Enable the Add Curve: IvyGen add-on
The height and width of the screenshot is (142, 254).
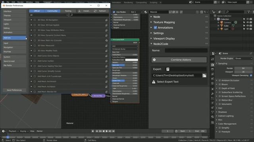(x=35, y=61)
